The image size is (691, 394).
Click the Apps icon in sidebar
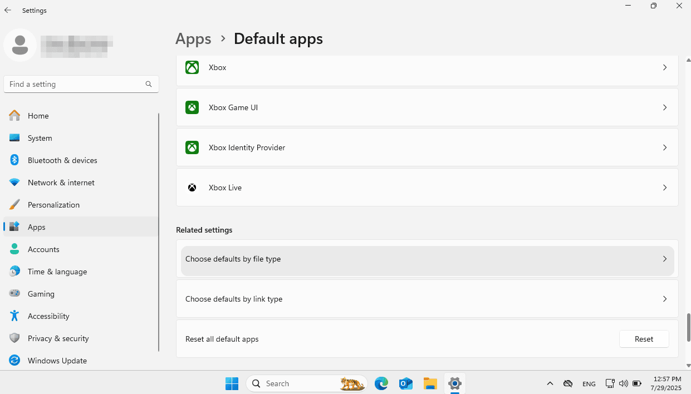pos(15,227)
